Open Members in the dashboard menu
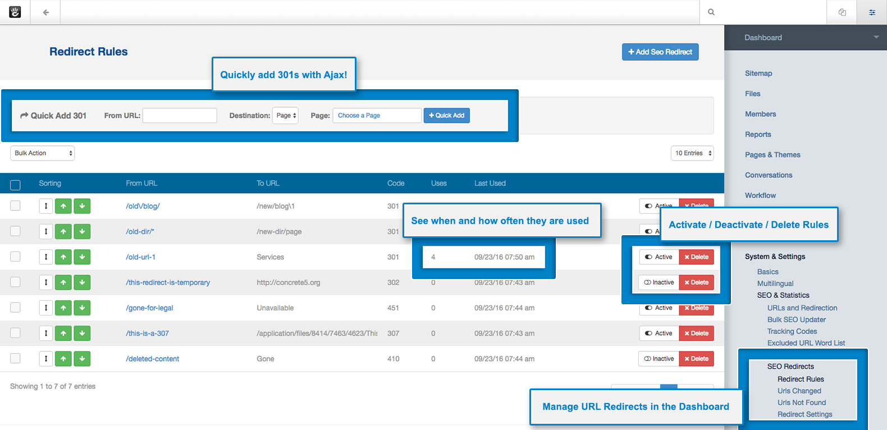The height and width of the screenshot is (430, 887). tap(761, 114)
